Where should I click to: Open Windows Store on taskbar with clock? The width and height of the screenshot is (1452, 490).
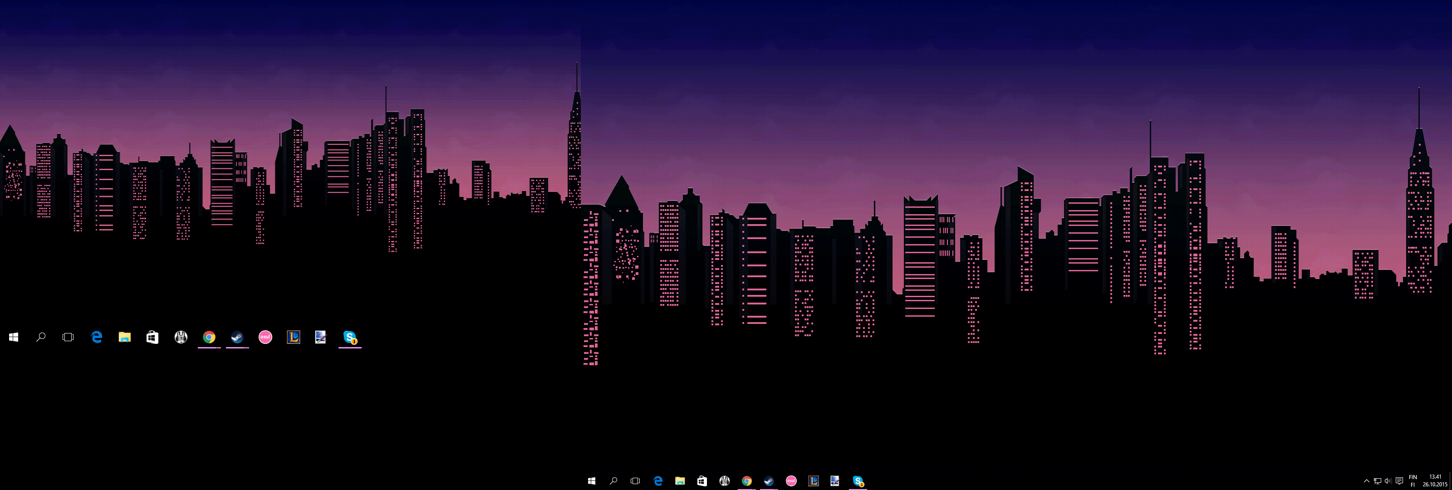click(x=702, y=481)
